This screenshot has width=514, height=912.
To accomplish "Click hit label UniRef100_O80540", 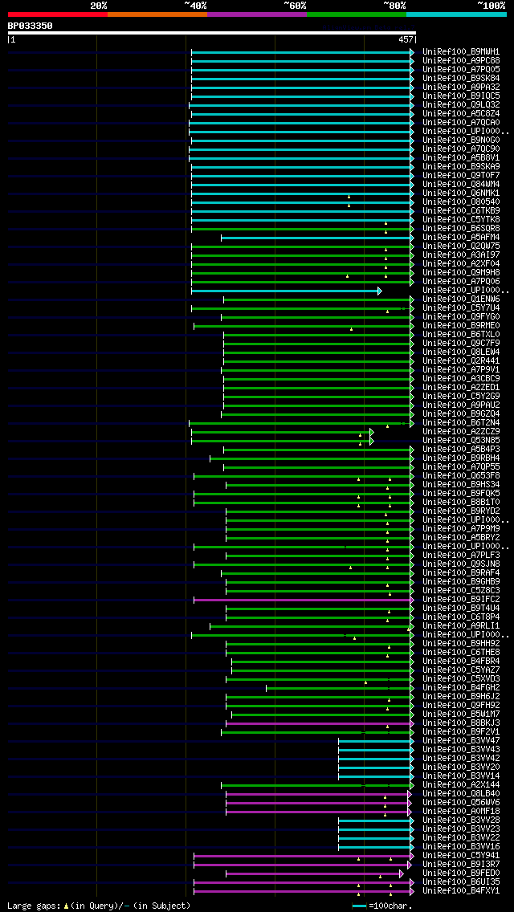I will [x=461, y=202].
